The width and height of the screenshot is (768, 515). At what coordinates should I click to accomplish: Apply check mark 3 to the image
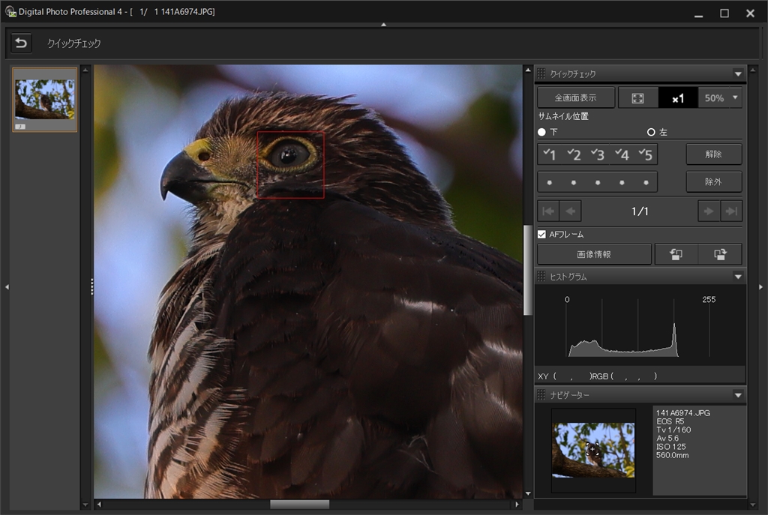597,155
